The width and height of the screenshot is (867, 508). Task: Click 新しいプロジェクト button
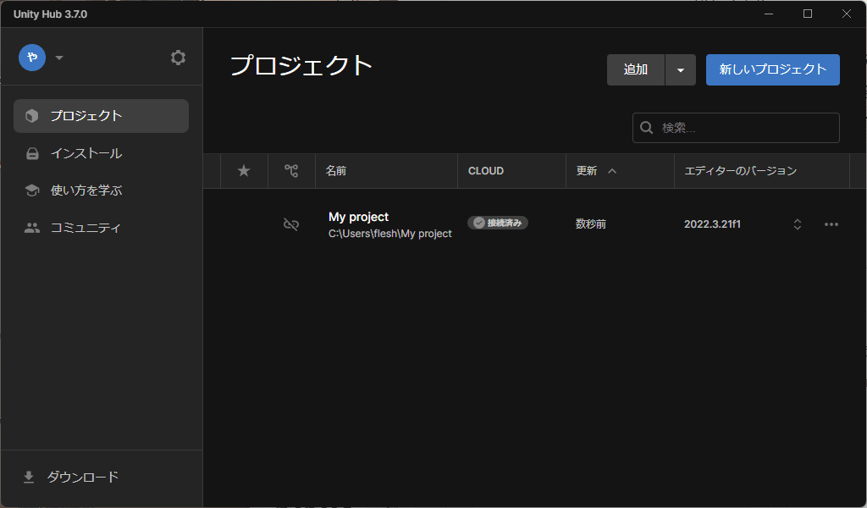pos(772,69)
